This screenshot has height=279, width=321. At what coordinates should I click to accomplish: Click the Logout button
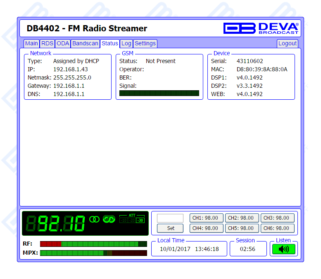click(287, 43)
